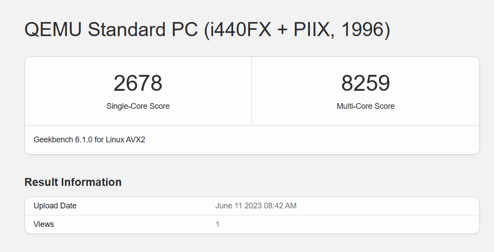Click the AVX2 text in version line
The height and width of the screenshot is (252, 494).
[x=136, y=140]
